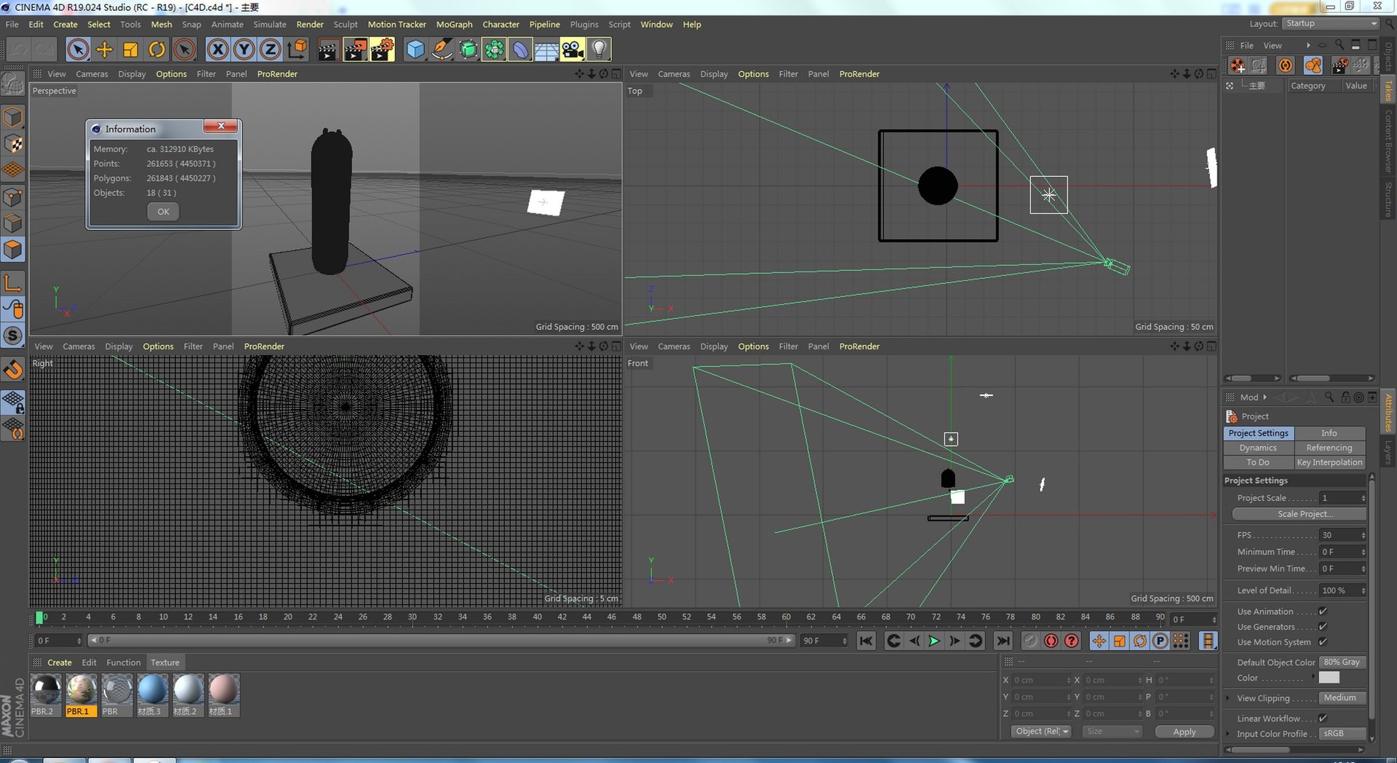Open the Layout Startup dropdown
This screenshot has width=1397, height=763.
point(1331,23)
